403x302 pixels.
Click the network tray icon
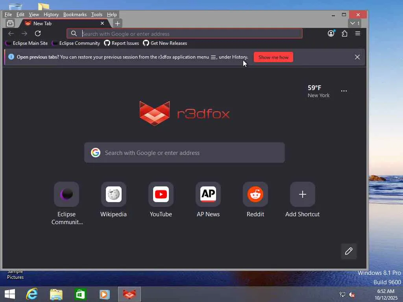point(342,295)
